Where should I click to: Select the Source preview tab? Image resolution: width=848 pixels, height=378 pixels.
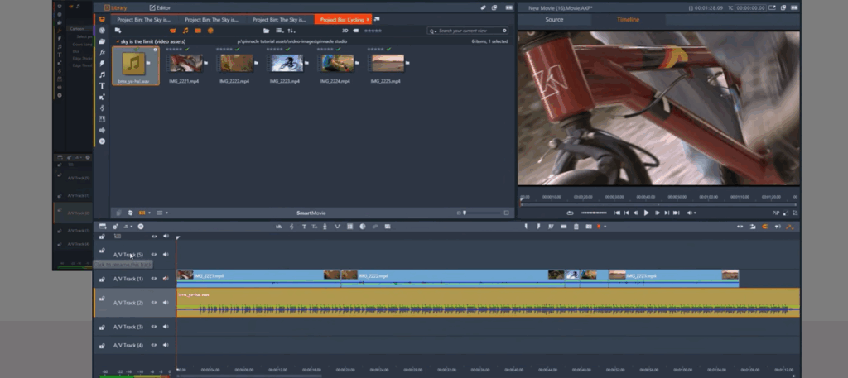coord(554,20)
